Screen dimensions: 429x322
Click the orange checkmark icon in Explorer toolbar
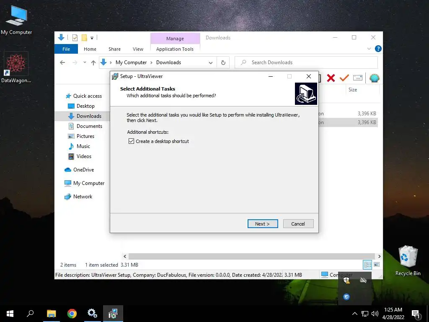tap(344, 78)
